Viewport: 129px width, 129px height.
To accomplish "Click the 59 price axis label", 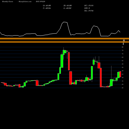I will (x=123, y=64).
